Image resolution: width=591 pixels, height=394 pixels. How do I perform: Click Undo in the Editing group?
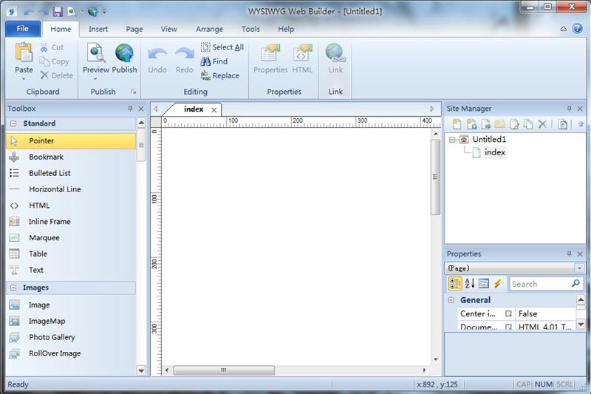click(x=157, y=60)
